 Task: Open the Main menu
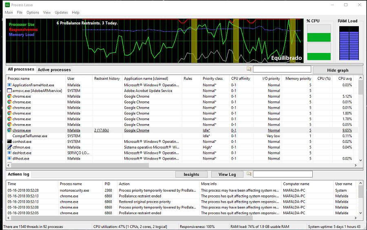click(9, 12)
